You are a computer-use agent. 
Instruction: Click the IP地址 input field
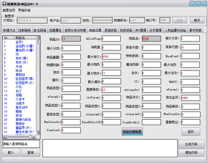tap(32, 20)
